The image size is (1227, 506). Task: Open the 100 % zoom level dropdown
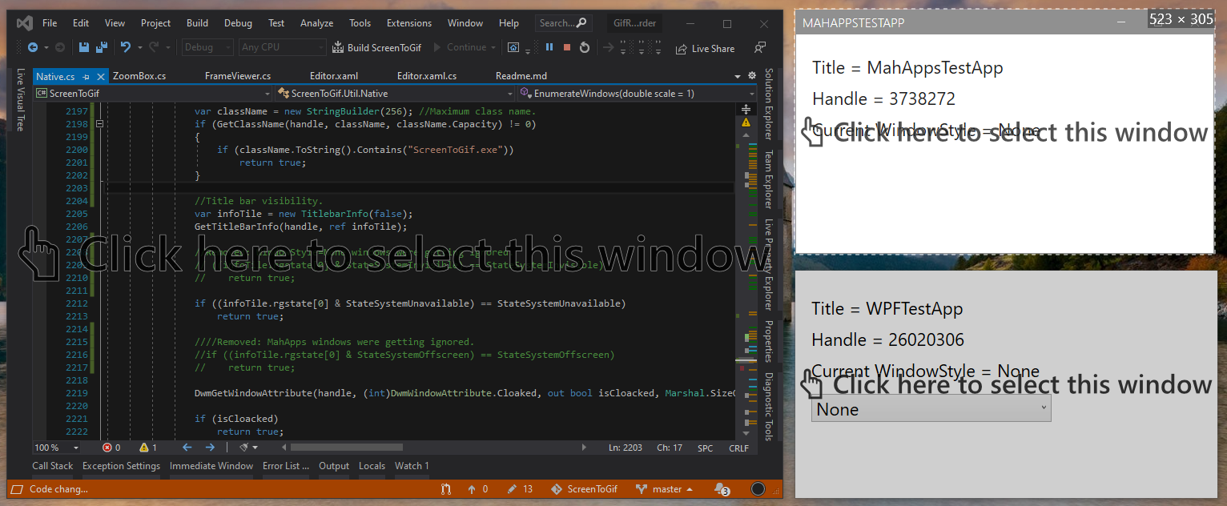click(x=57, y=448)
